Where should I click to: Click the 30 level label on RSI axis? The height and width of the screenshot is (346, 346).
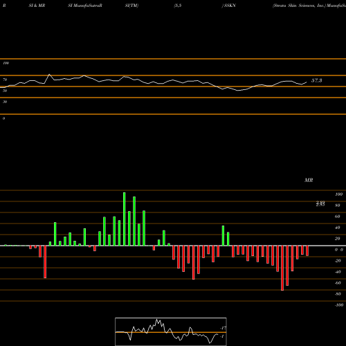tap(5, 102)
